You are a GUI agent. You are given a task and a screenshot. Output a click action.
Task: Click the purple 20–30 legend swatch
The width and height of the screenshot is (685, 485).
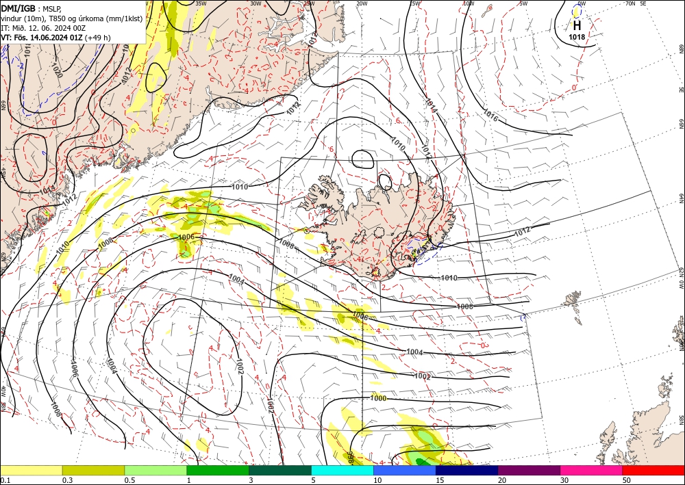529,470
